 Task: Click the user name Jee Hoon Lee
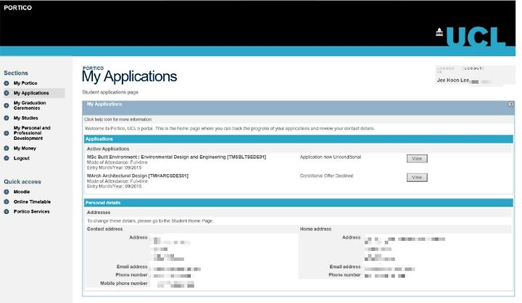pyautogui.click(x=452, y=80)
